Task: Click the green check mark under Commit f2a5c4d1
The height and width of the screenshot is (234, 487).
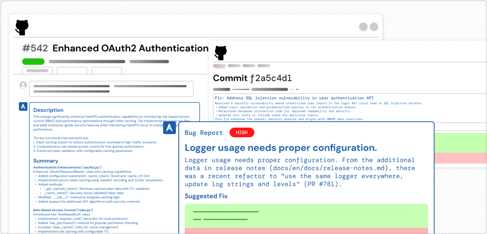Action: coord(292,89)
